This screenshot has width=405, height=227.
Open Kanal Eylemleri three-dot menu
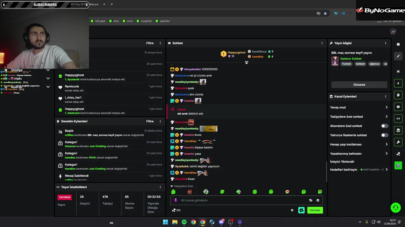[385, 96]
